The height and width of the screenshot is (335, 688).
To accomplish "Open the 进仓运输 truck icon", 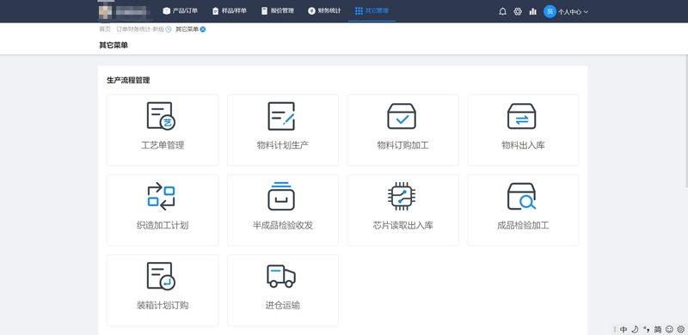I will pos(281,277).
